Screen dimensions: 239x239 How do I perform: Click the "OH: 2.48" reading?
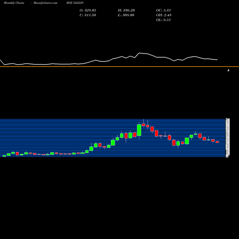164,15
